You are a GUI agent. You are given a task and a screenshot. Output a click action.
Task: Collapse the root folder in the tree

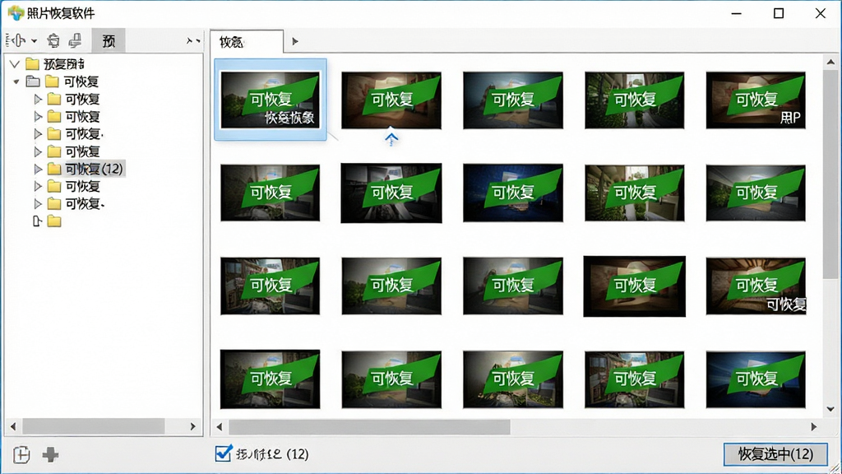click(15, 64)
